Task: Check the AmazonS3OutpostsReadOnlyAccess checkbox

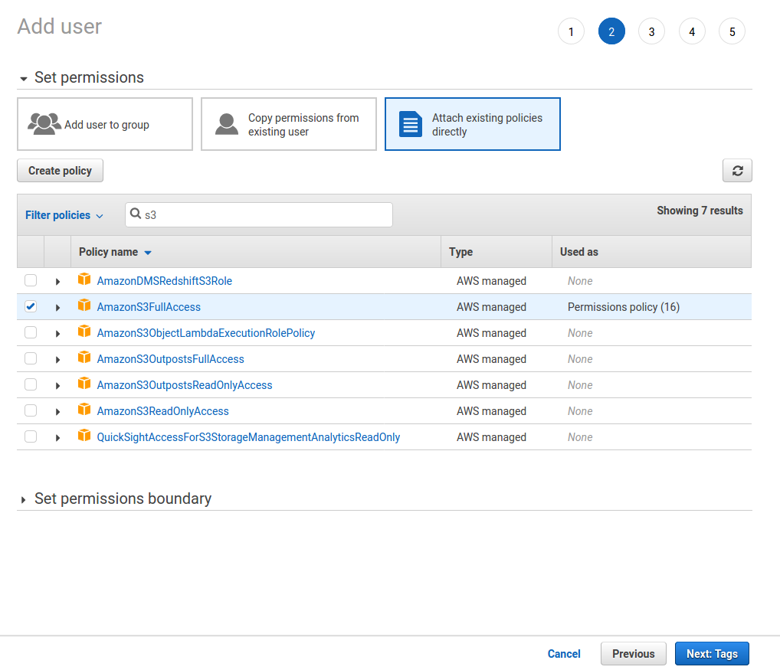Action: [31, 384]
